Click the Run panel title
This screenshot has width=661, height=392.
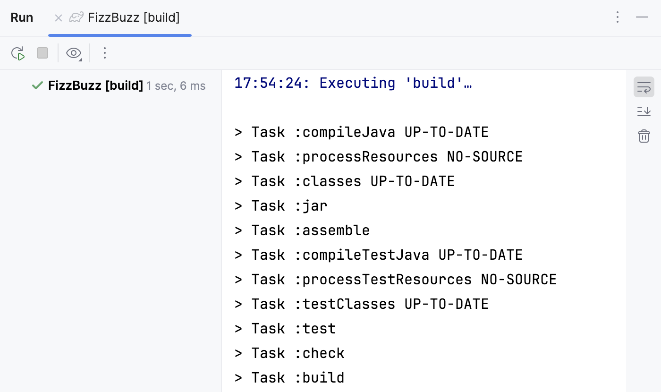click(x=22, y=17)
